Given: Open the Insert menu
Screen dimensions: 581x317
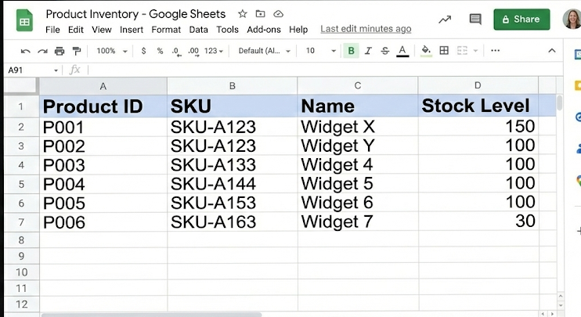Looking at the screenshot, I should 131,30.
